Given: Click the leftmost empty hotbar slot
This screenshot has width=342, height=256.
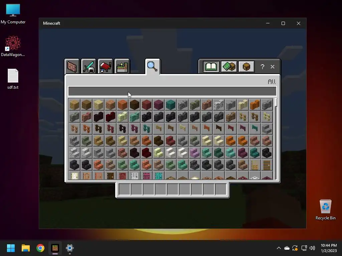Looking at the screenshot, I should point(125,189).
